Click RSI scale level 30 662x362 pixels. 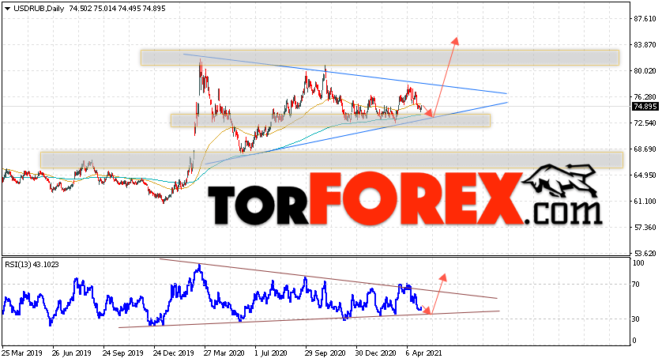[637, 319]
